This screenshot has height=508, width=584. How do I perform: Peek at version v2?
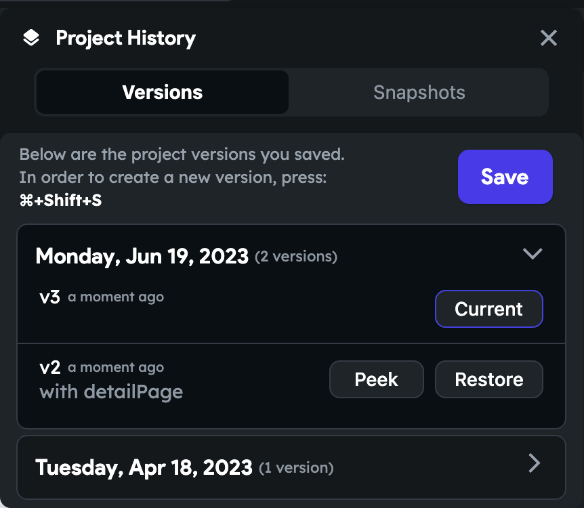pos(376,379)
